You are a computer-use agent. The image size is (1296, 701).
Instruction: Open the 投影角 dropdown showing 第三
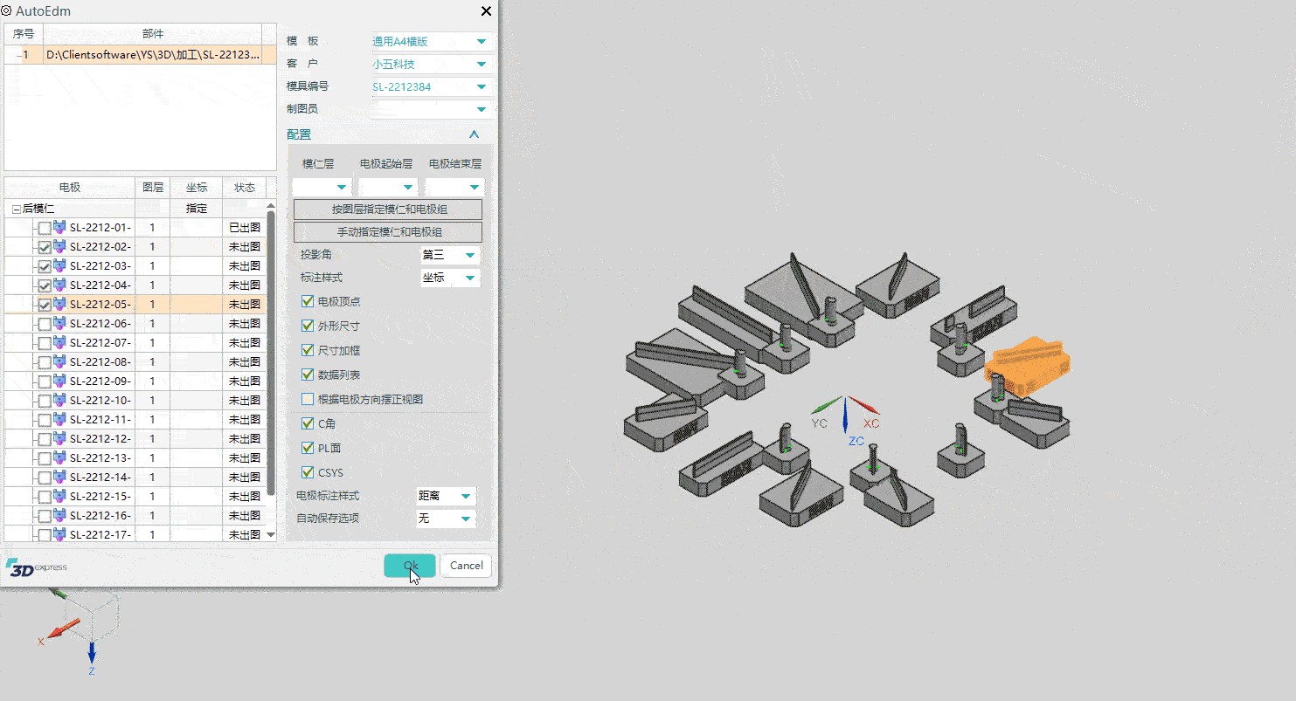click(x=450, y=255)
